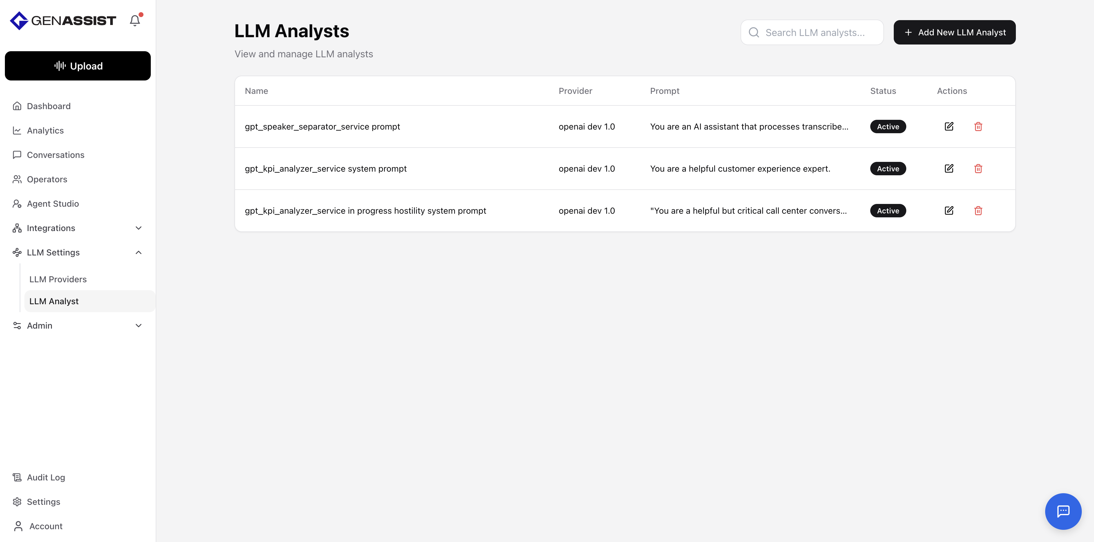
Task: Click the notification bell icon
Action: (135, 20)
